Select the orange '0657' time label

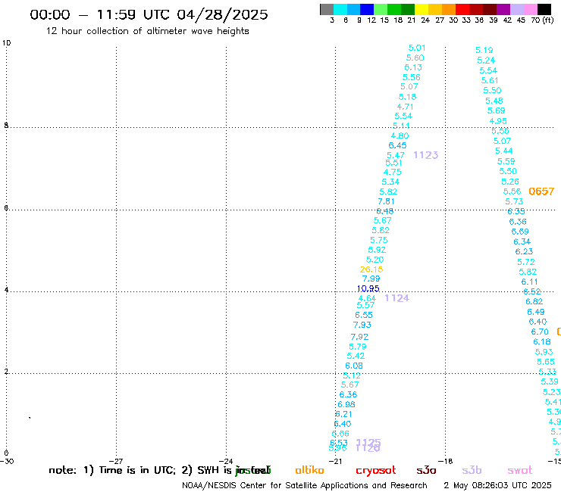pyautogui.click(x=541, y=192)
